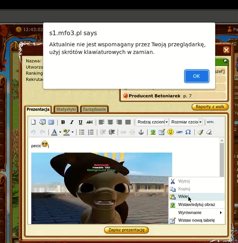238x243 pixels.
Task: Open the Rozmiar czcionki size dropdown
Action: (x=186, y=122)
